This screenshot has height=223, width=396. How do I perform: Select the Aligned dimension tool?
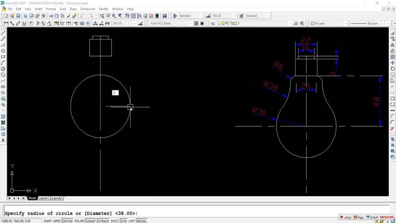tap(12, 24)
